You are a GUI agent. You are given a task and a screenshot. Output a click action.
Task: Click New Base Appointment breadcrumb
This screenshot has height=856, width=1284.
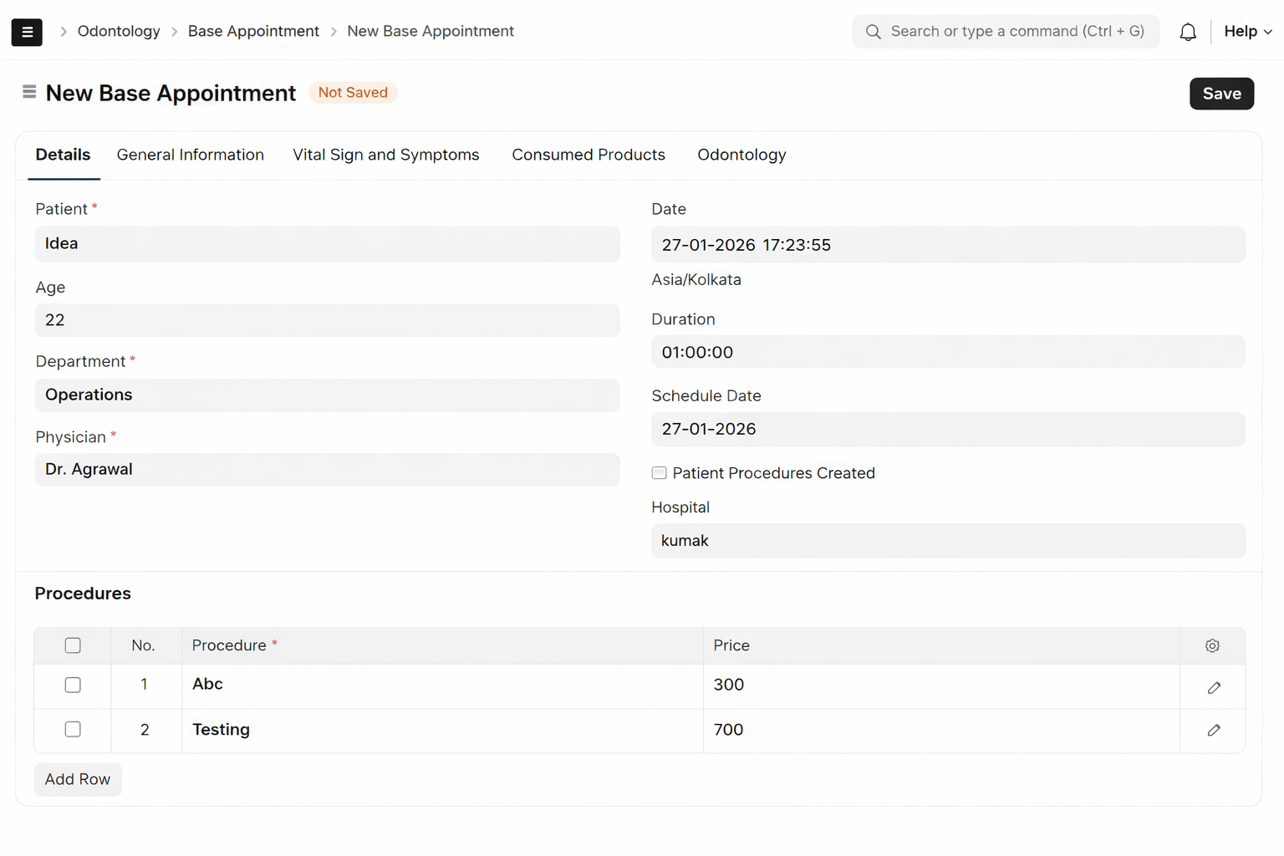click(431, 31)
